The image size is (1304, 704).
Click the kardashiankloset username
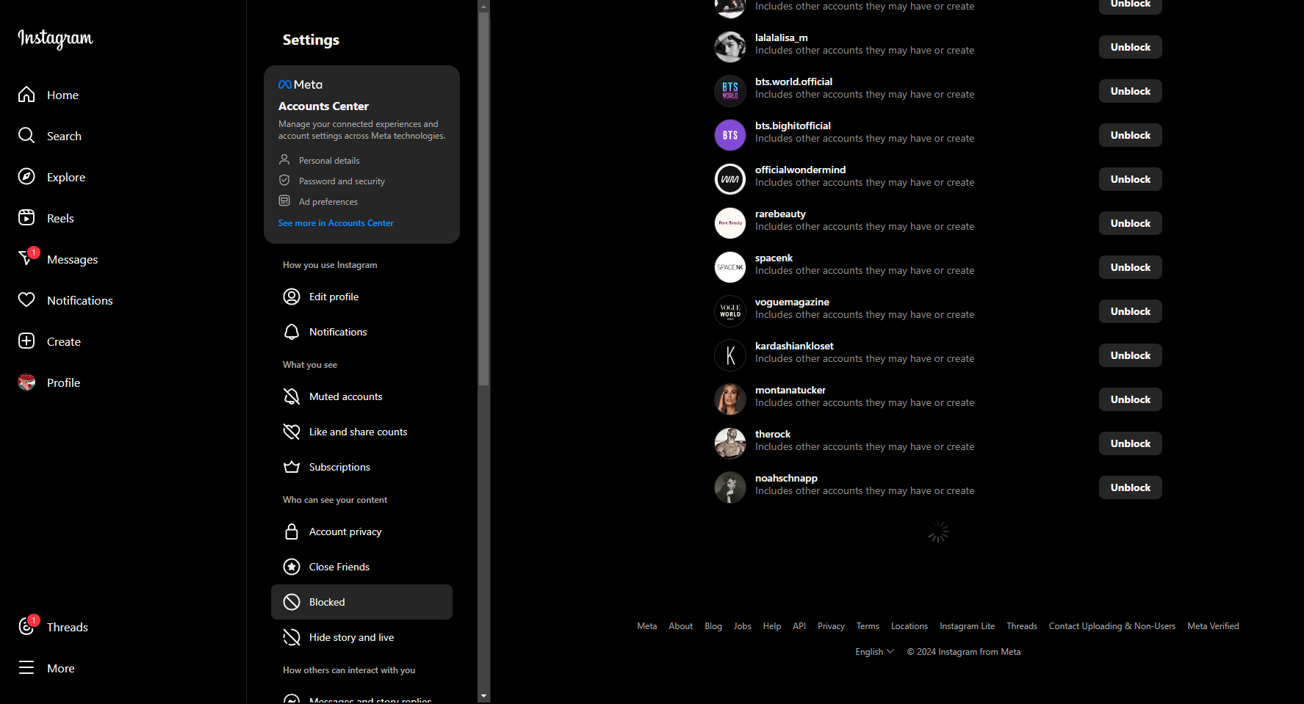click(x=794, y=346)
